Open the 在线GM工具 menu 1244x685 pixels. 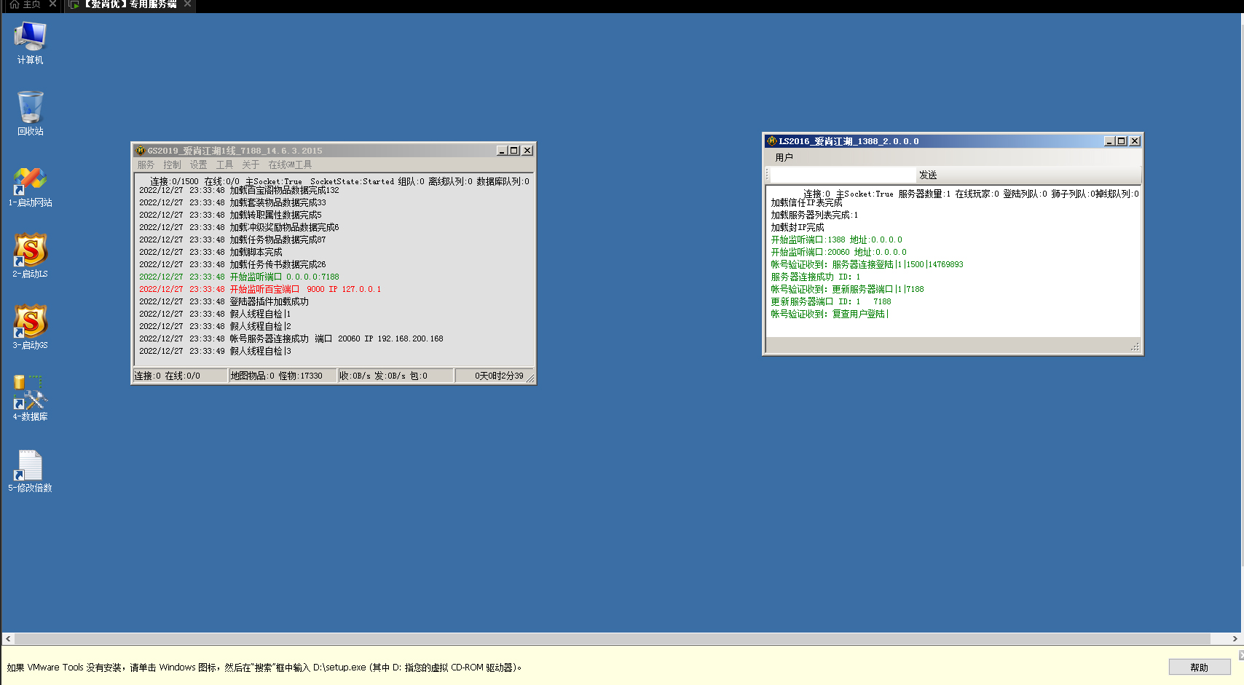(x=290, y=165)
